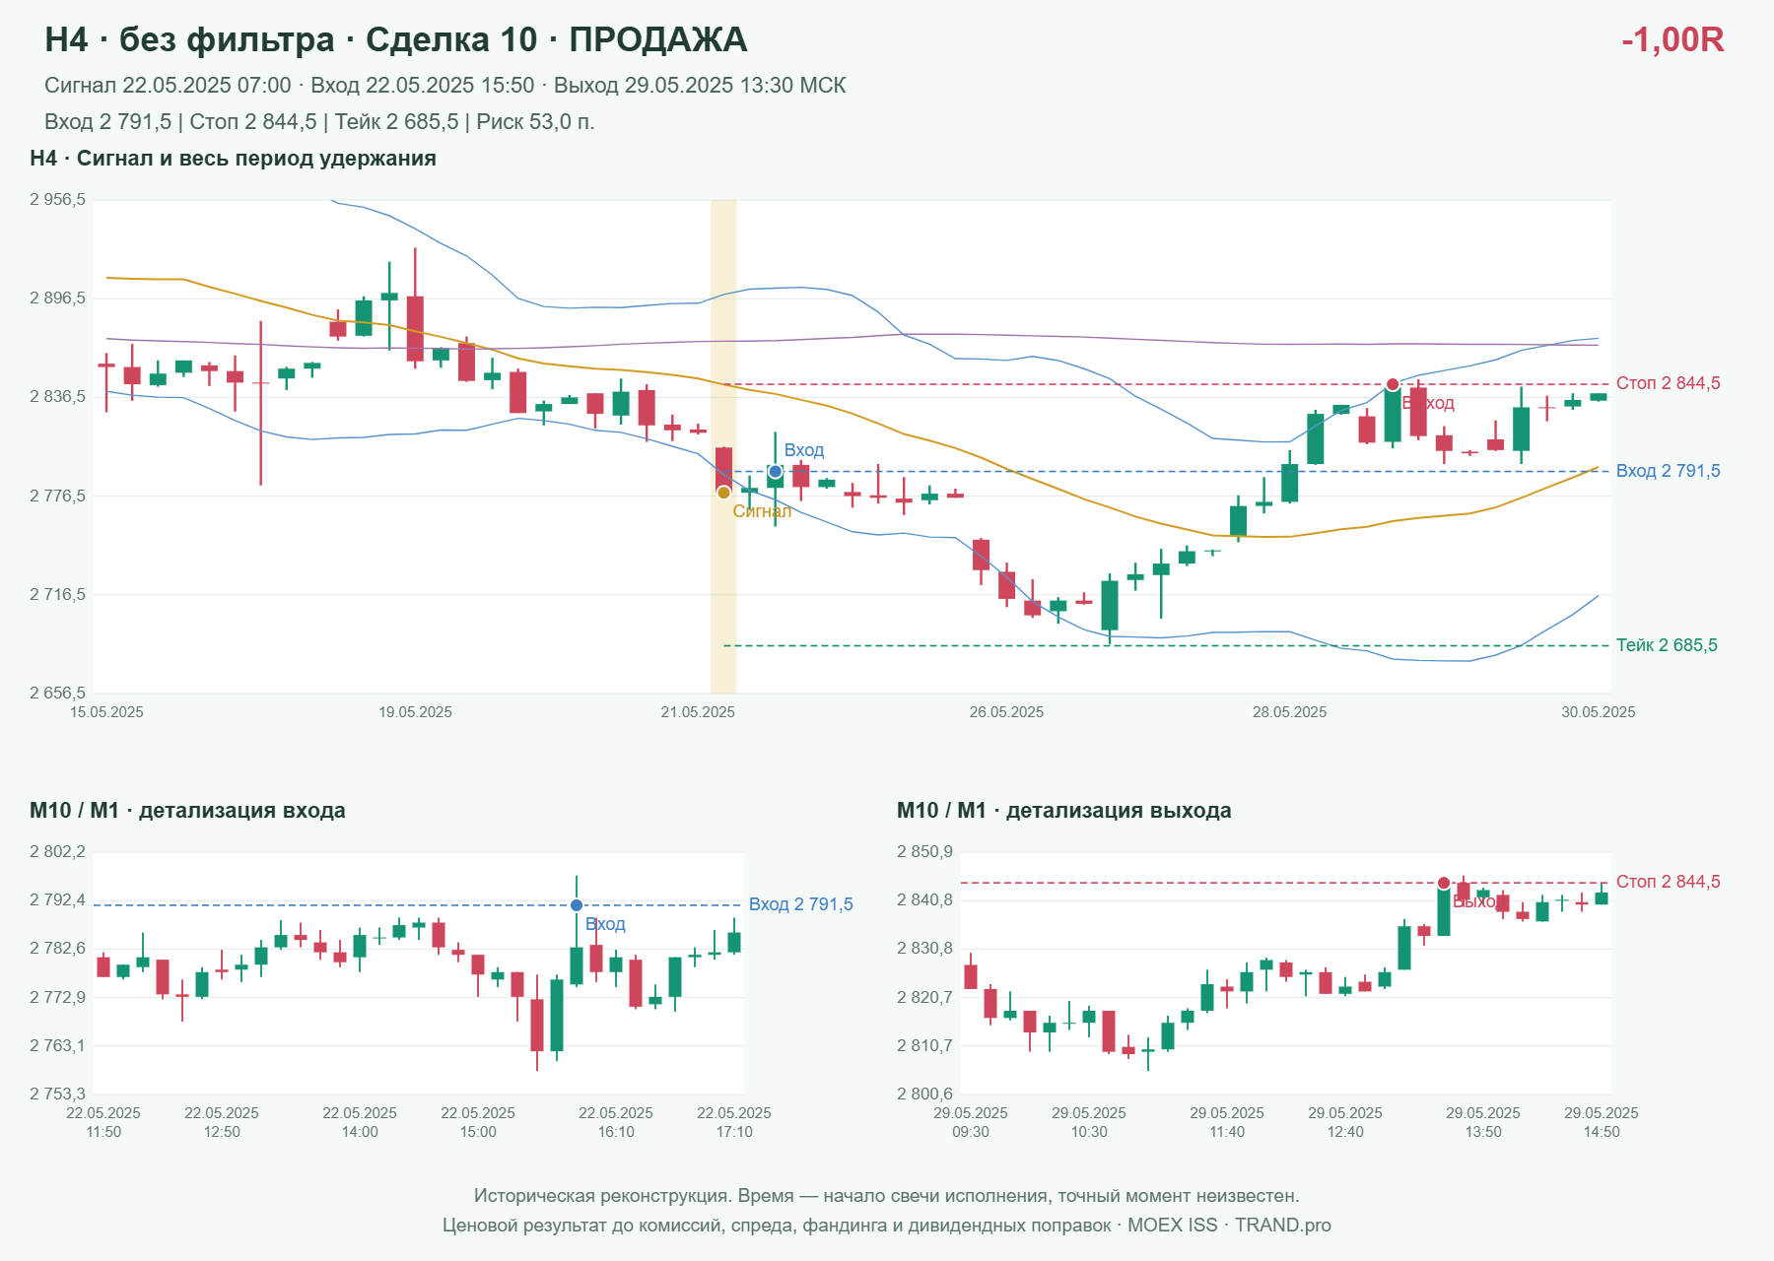Click the title 'H4 · без фильтра · Сделка 10 · ПРОДАЖА'
This screenshot has height=1261, width=1774.
396,39
